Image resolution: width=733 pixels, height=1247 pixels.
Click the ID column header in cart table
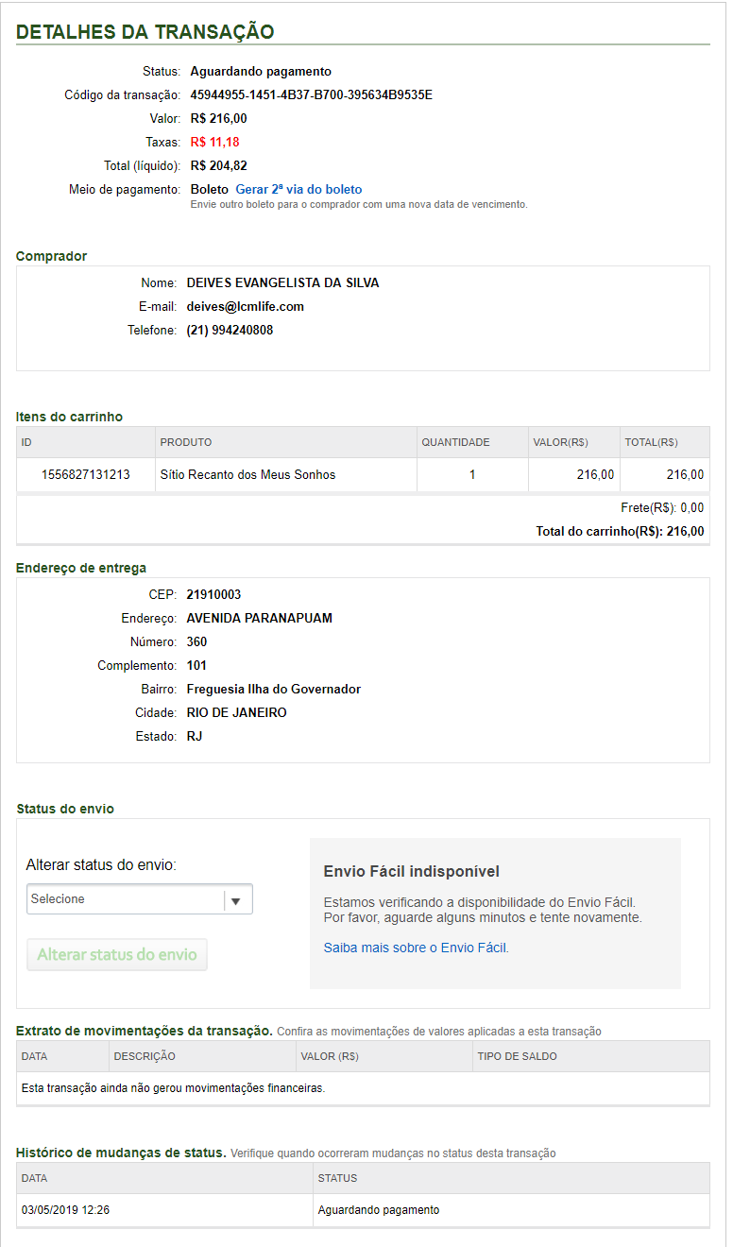point(27,442)
